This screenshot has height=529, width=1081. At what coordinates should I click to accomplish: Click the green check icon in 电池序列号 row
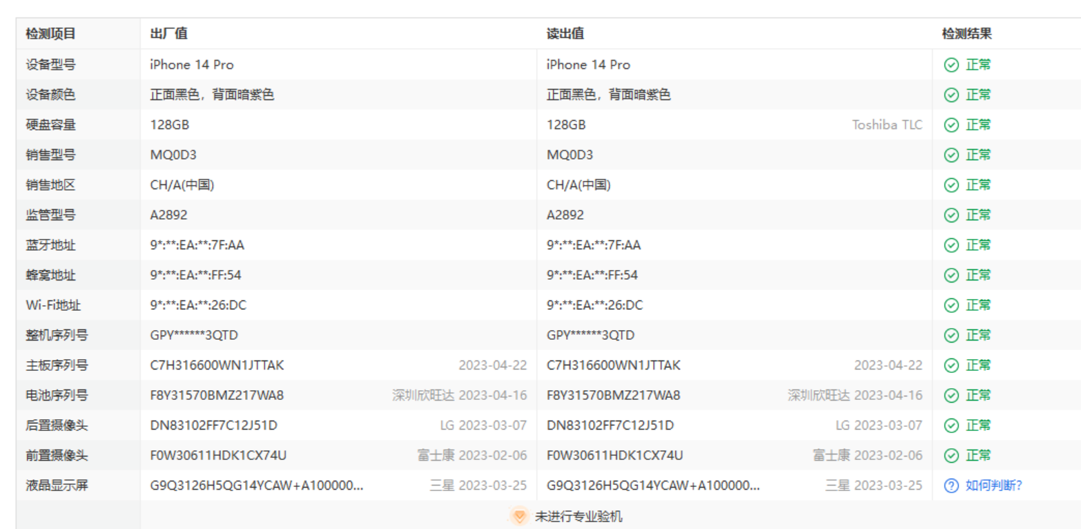tap(951, 396)
